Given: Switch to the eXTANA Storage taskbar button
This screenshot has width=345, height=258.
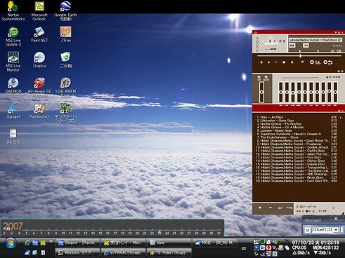Looking at the screenshot, I should (x=124, y=252).
